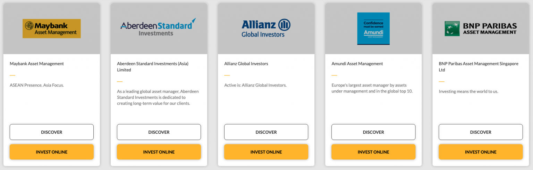Tap Invest Online for Allianz

click(266, 152)
